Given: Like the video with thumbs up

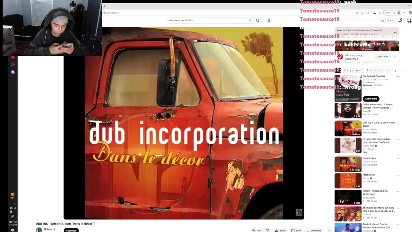Looking at the screenshot, I should 257,230.
